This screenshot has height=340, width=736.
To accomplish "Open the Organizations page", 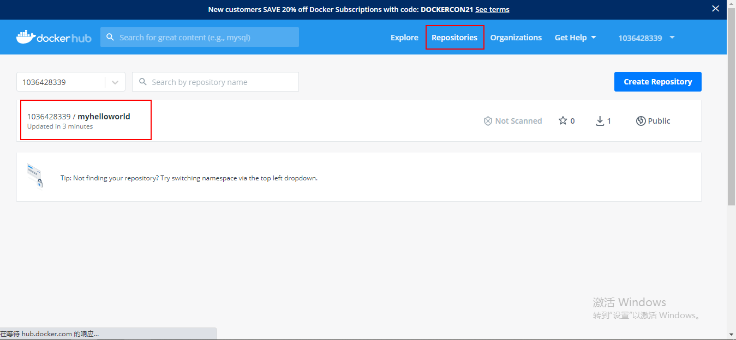I will 516,38.
